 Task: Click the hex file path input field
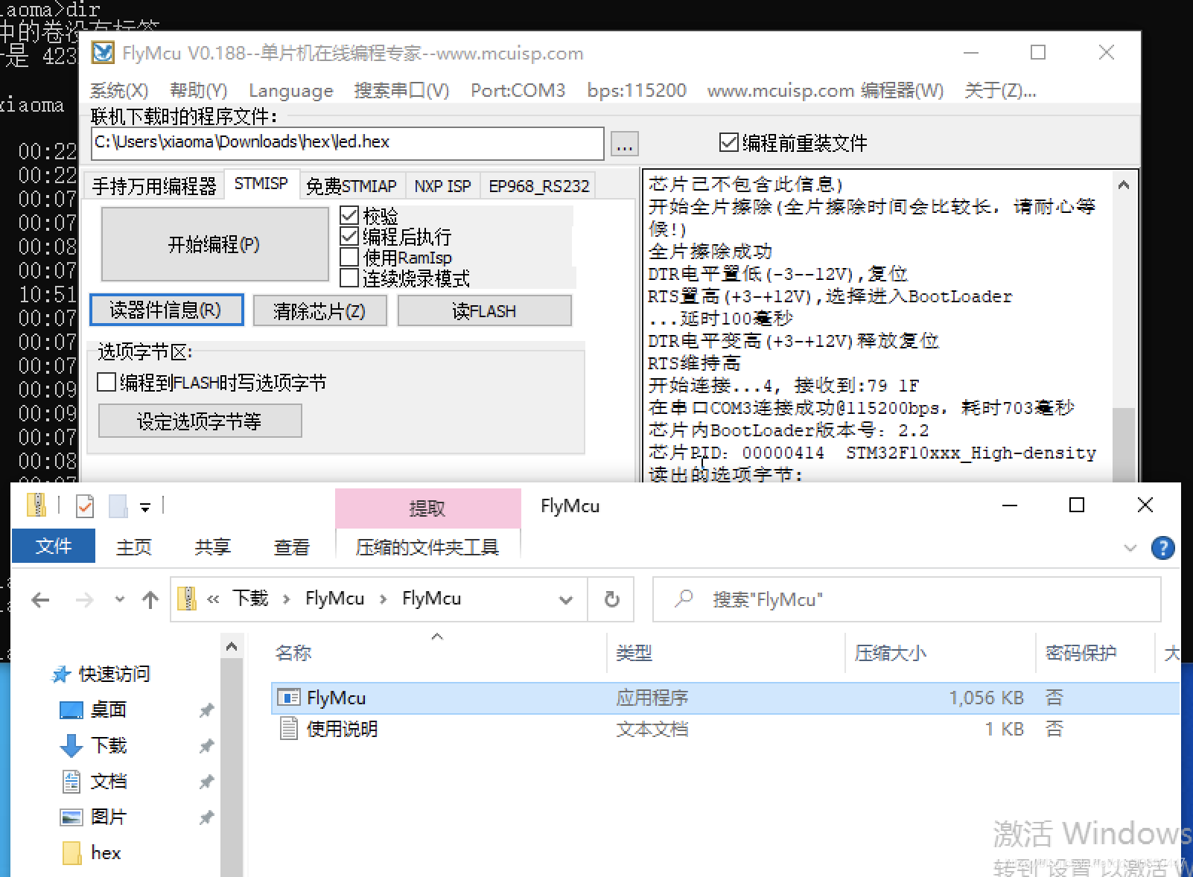(x=346, y=142)
